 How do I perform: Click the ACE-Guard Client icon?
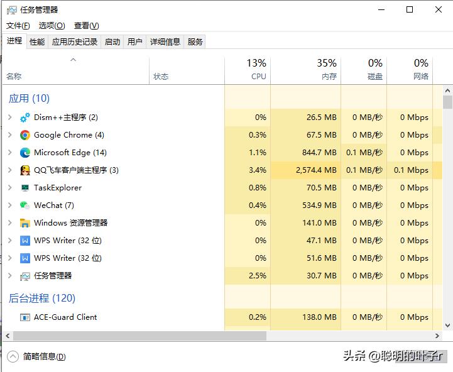point(25,317)
